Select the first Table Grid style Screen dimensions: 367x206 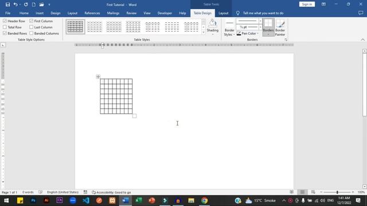click(x=75, y=27)
